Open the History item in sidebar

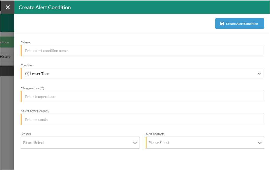(5, 57)
